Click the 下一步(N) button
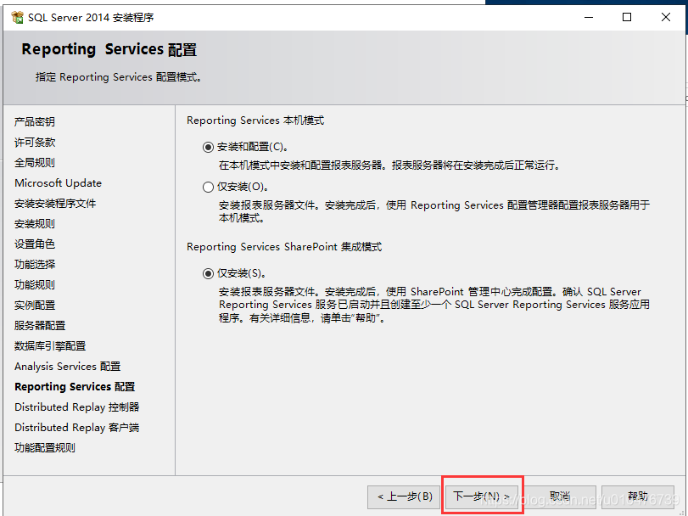The height and width of the screenshot is (516, 688). (482, 496)
